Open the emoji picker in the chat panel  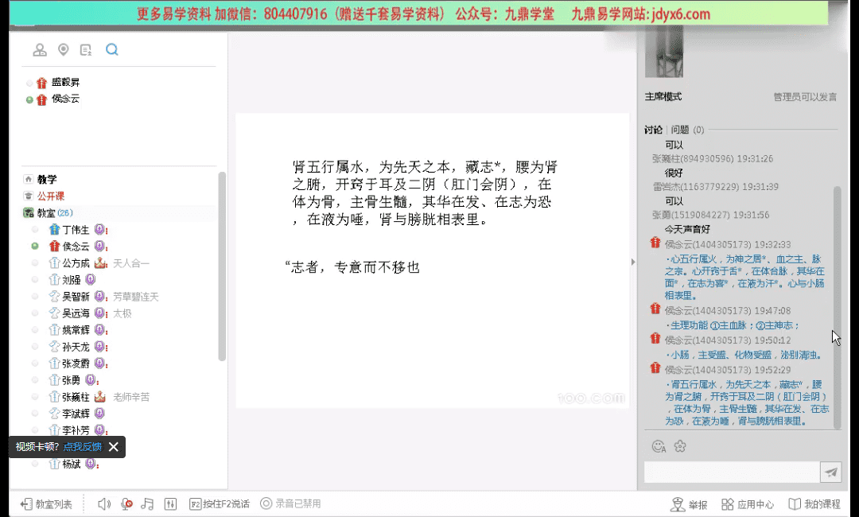point(659,446)
